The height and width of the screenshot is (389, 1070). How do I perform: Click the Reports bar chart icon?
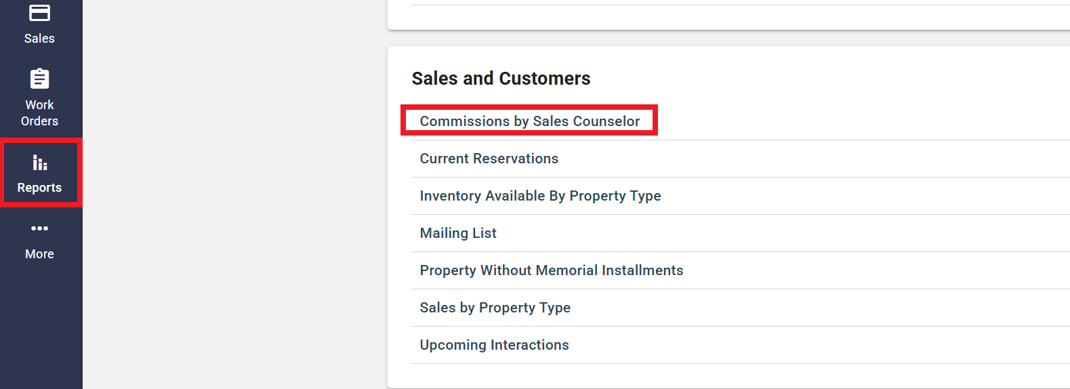[x=40, y=163]
